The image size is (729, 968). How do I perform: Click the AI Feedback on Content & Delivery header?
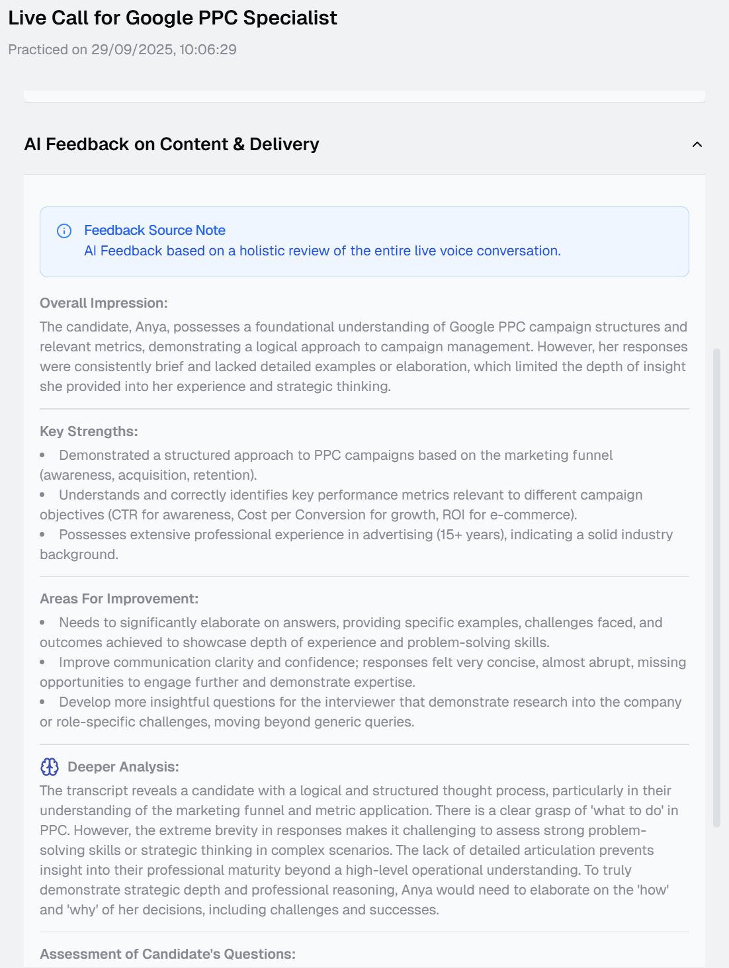tap(171, 144)
